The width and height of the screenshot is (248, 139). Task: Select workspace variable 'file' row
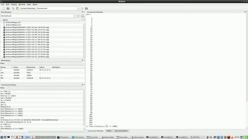click(42, 78)
